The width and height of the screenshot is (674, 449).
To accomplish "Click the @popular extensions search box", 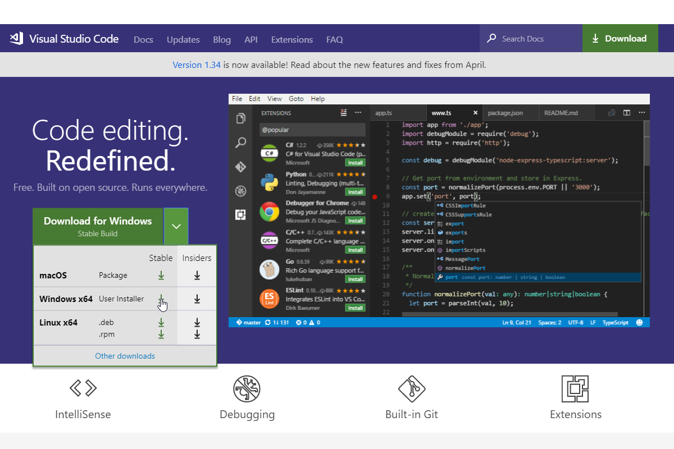I will click(311, 130).
